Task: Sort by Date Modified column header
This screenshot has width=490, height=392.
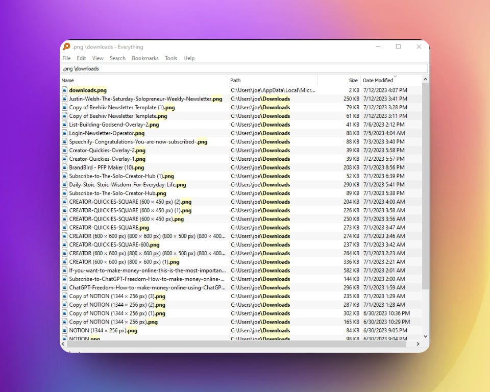Action: [x=391, y=80]
